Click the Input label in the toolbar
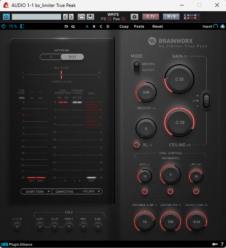Image resolution: width=226 pixels, height=248 pixels. 207,26
